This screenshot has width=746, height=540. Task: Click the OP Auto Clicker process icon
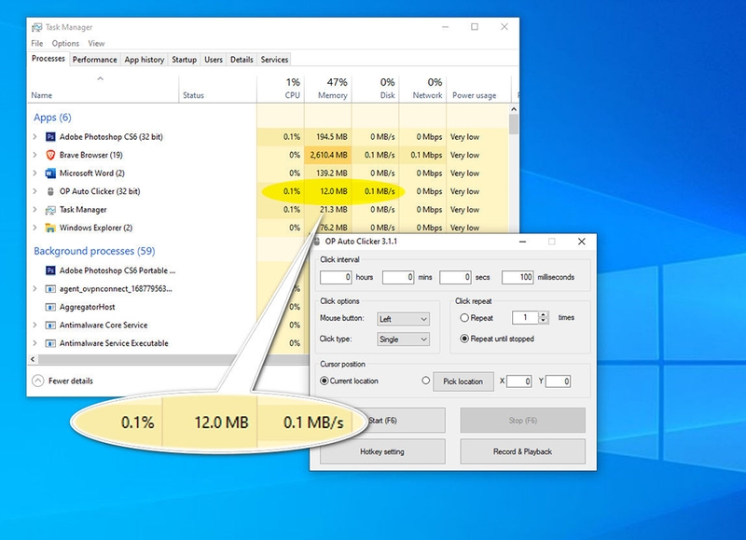[x=51, y=191]
